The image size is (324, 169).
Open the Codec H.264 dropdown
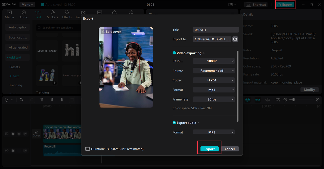tap(214, 80)
